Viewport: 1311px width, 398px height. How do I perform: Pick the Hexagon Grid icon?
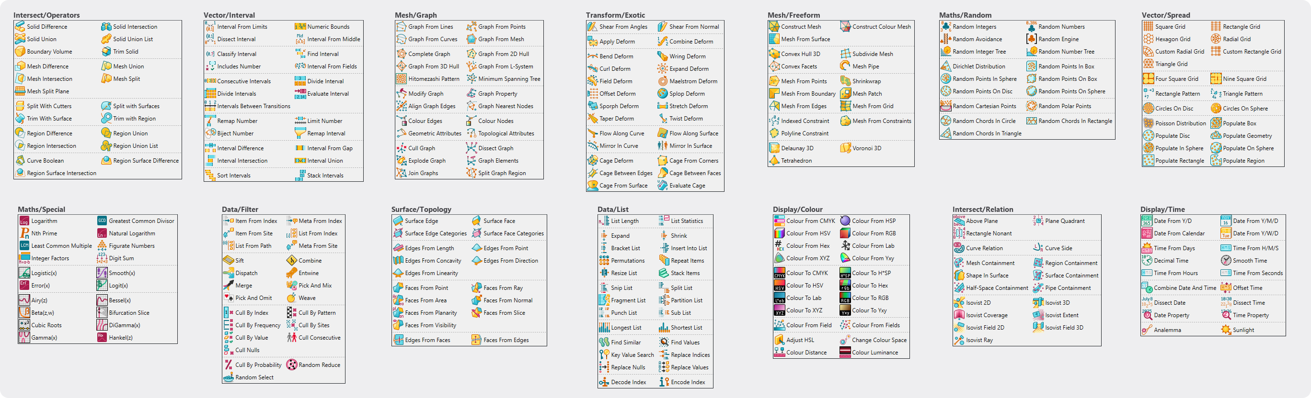tap(1148, 39)
